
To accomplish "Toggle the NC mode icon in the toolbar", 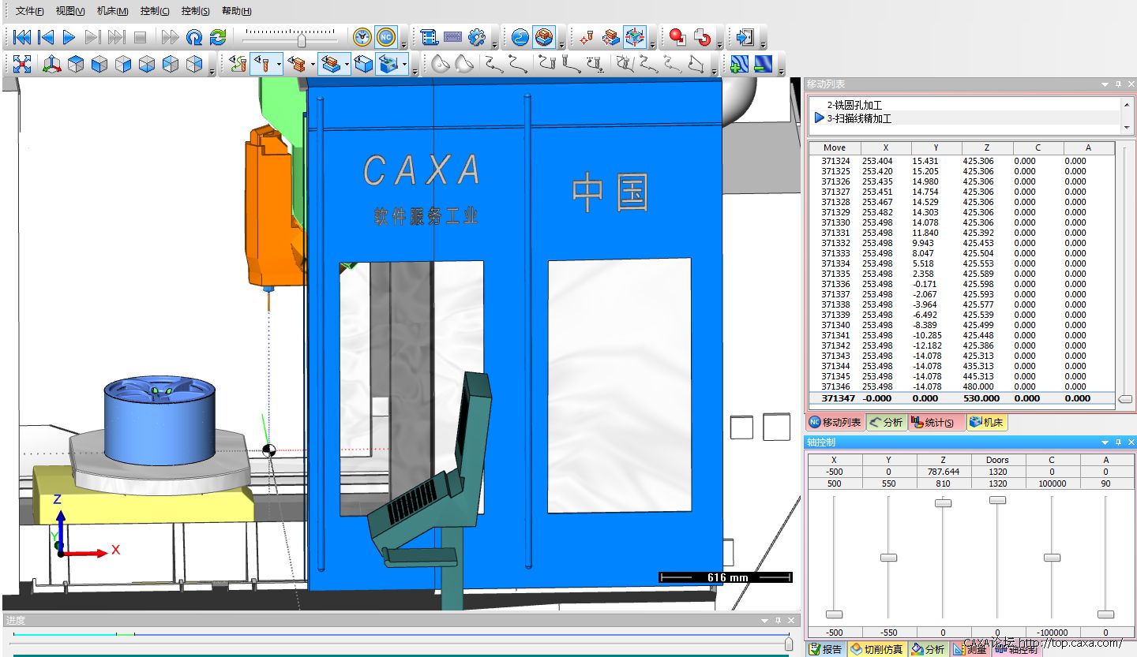I will tap(385, 36).
